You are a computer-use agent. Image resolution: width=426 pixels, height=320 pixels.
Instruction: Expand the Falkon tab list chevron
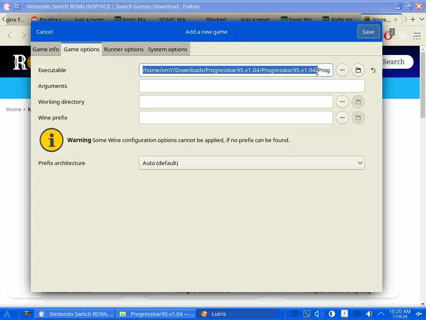click(x=422, y=19)
